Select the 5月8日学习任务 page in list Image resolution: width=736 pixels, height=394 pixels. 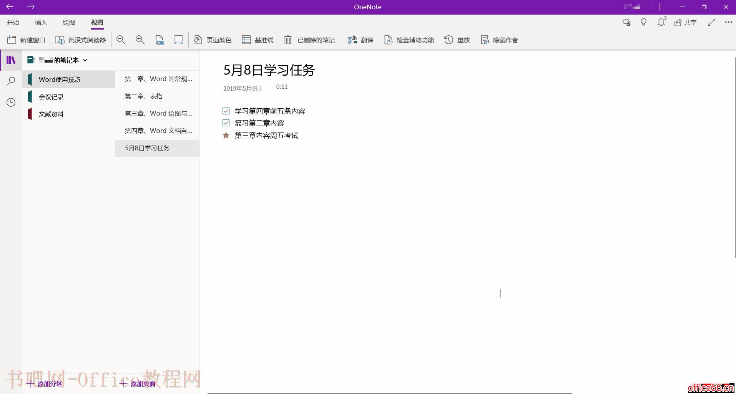[158, 148]
